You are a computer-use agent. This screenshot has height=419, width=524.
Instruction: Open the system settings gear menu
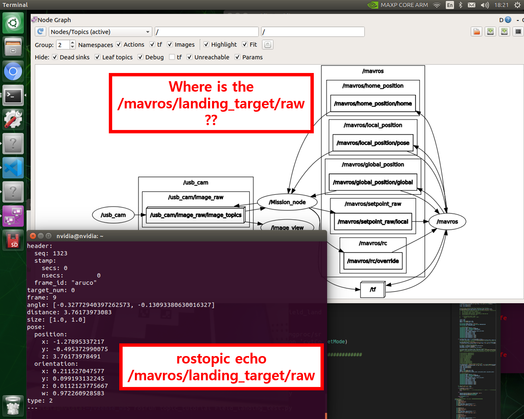click(x=517, y=5)
